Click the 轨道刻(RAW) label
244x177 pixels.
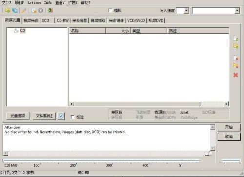165,112
